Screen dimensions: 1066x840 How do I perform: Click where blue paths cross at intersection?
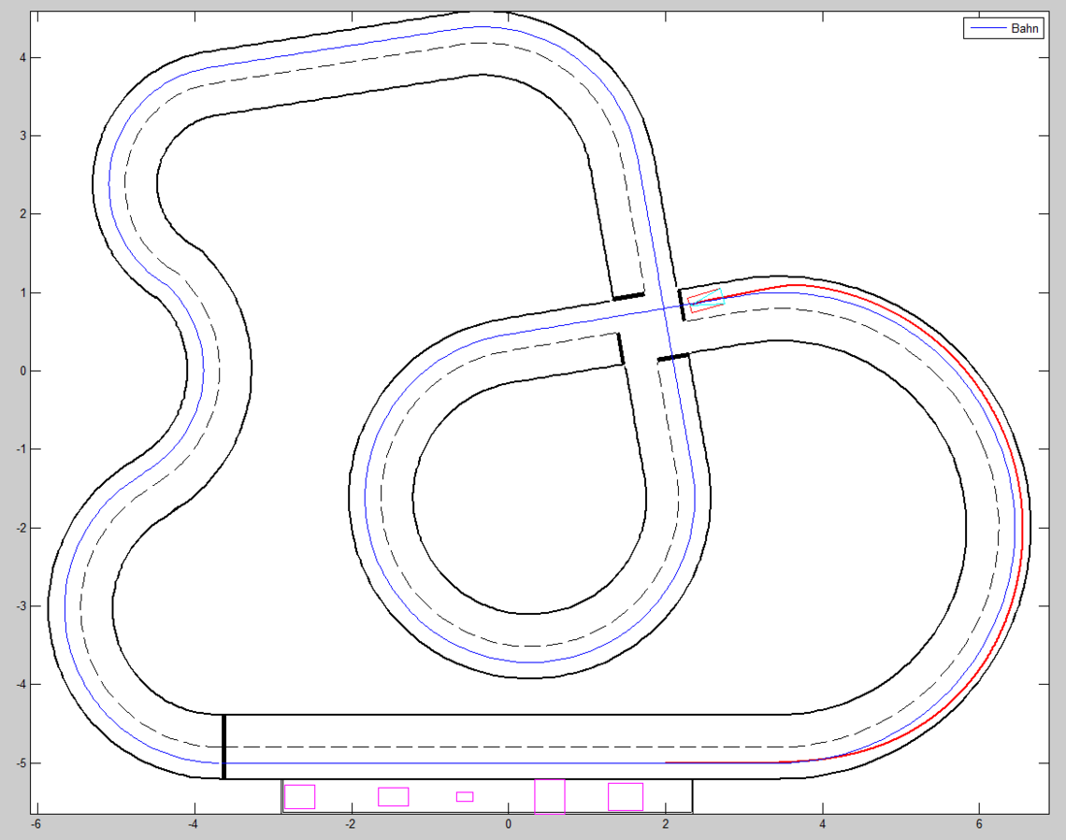(x=663, y=306)
